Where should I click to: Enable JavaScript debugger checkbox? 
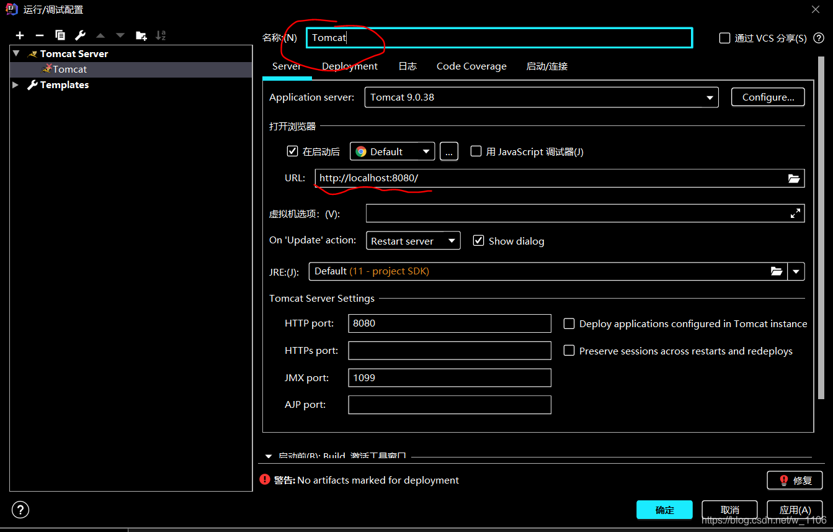[476, 151]
